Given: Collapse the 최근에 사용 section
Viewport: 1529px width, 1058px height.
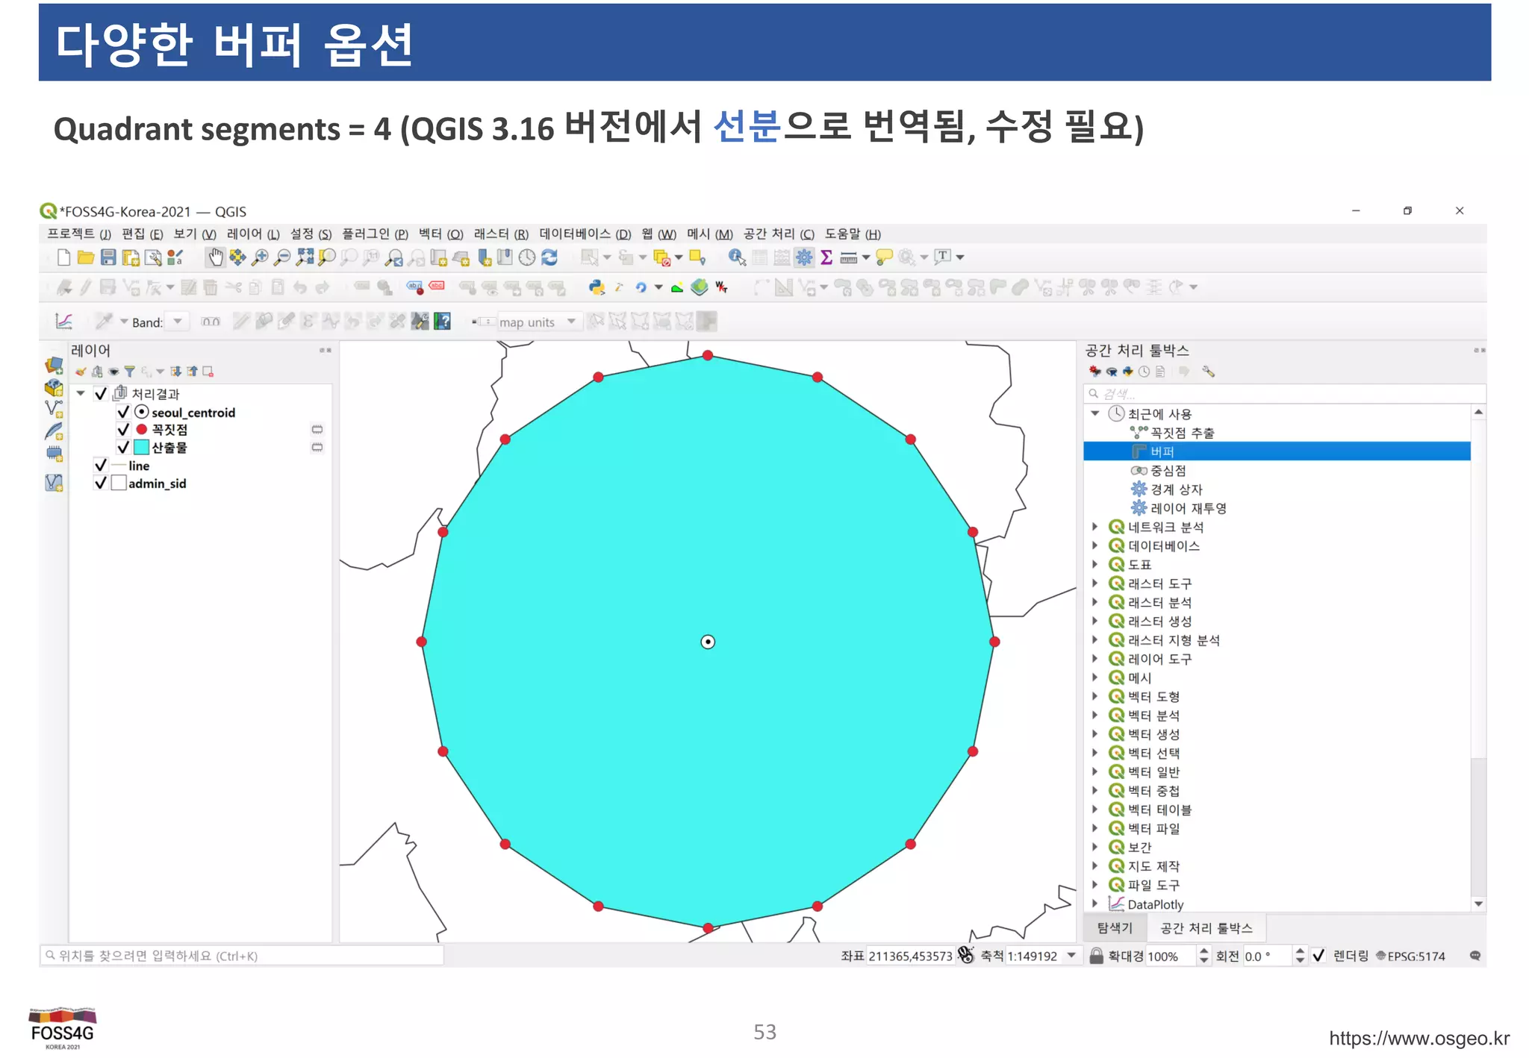Looking at the screenshot, I should [x=1094, y=413].
